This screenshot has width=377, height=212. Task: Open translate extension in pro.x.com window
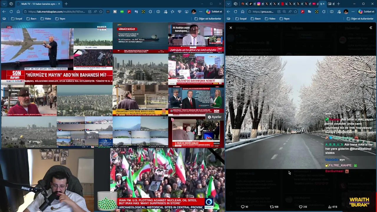click(x=310, y=11)
